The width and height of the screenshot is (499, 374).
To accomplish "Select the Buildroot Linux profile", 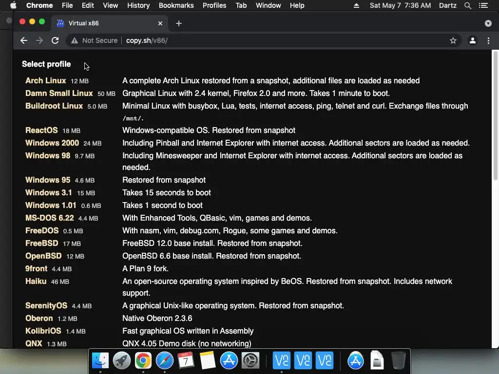I will click(x=54, y=106).
